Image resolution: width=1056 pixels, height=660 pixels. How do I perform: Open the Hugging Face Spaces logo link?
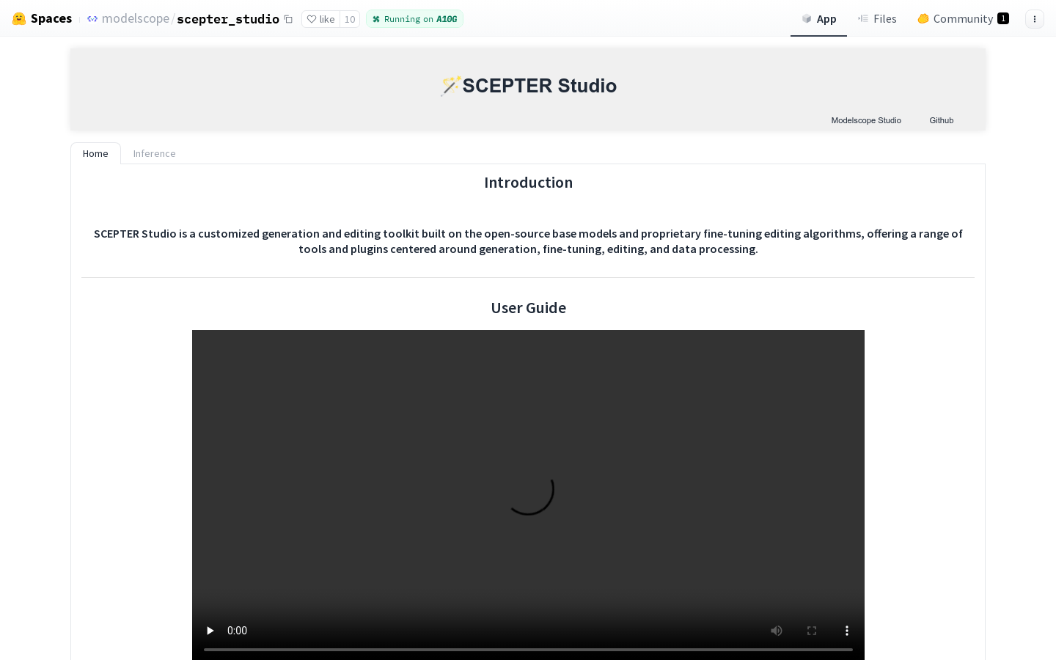pos(42,18)
